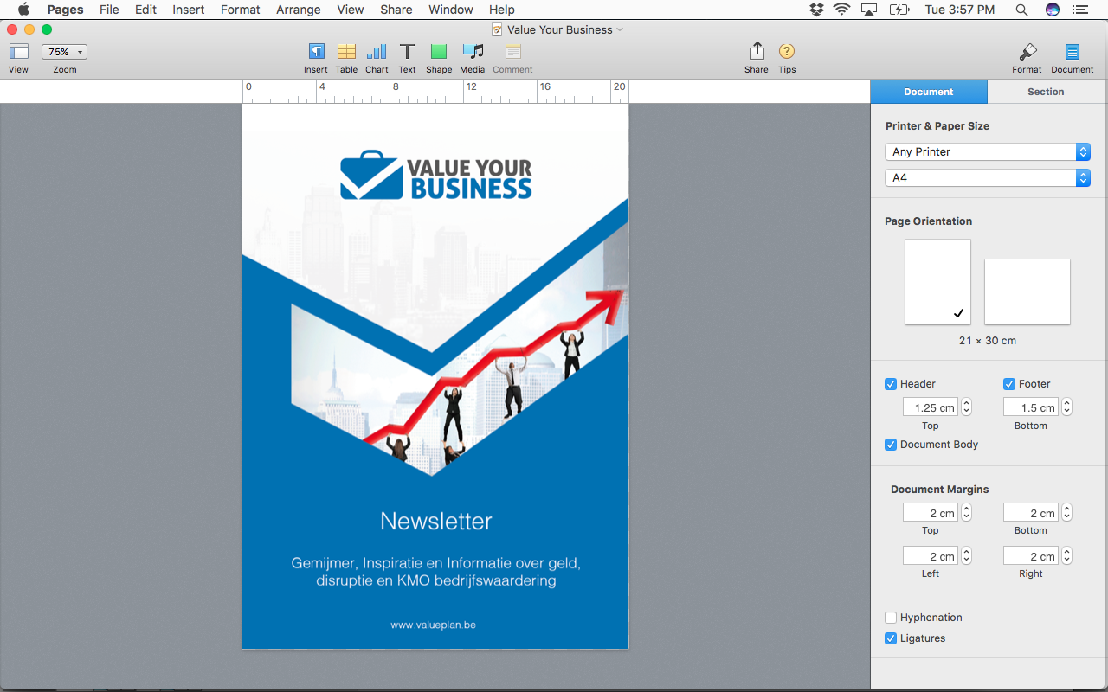Uncheck the Footer checkbox

pyautogui.click(x=1009, y=384)
